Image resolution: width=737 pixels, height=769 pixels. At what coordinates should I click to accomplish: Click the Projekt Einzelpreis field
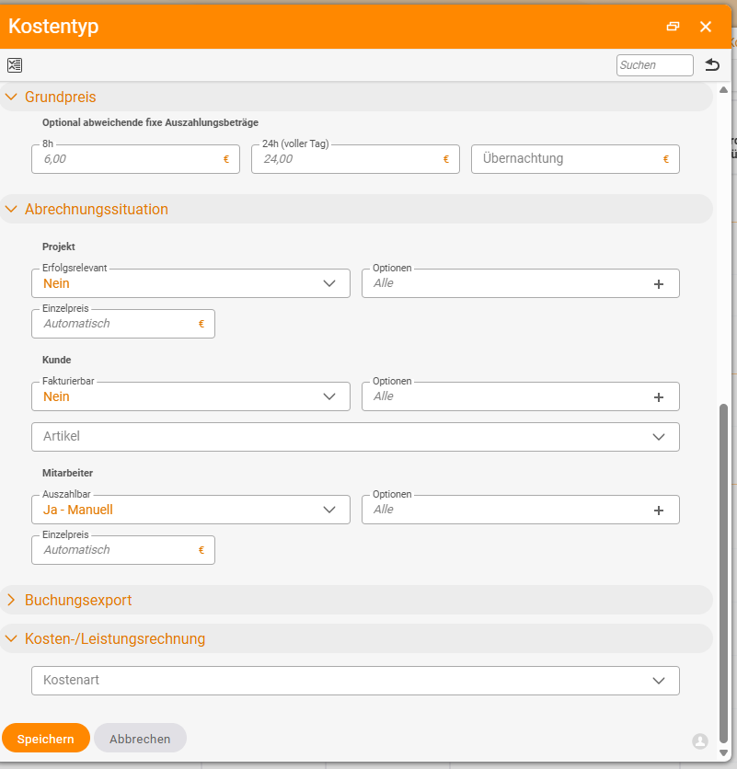pos(123,324)
